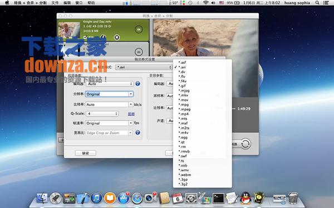This screenshot has width=334, height=208.
Task: Click the 0% progress circle on Knight and Day row
Action: point(139,29)
